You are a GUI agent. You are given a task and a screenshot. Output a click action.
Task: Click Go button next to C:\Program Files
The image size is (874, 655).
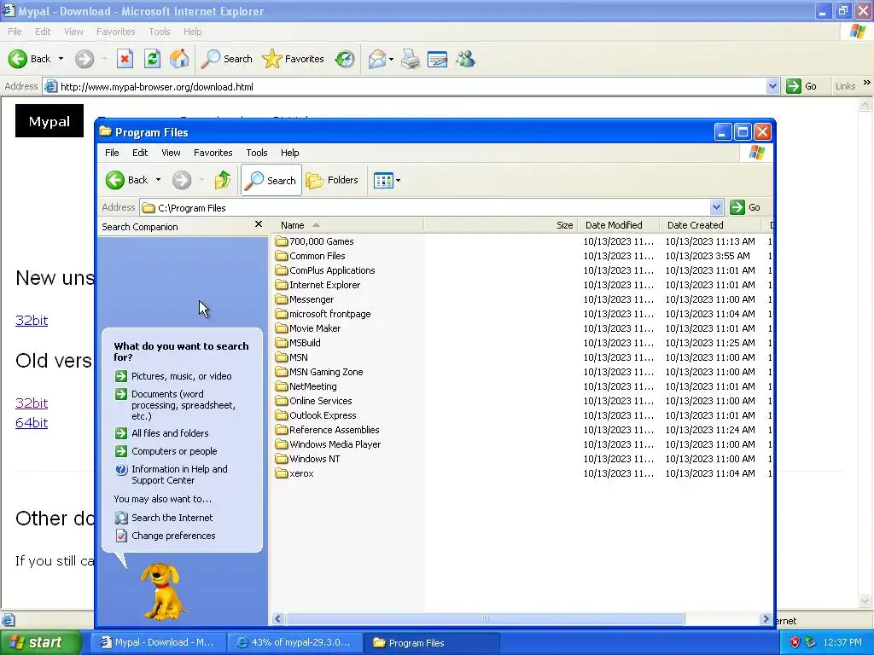745,207
